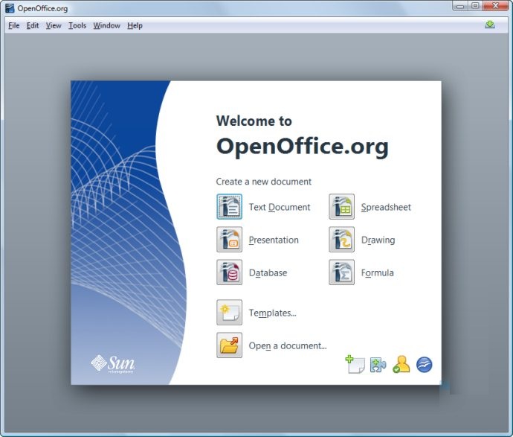Click Open a document folder button

pyautogui.click(x=230, y=345)
